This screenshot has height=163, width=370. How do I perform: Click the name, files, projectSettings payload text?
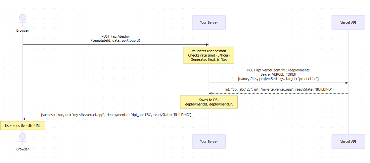click(x=278, y=79)
